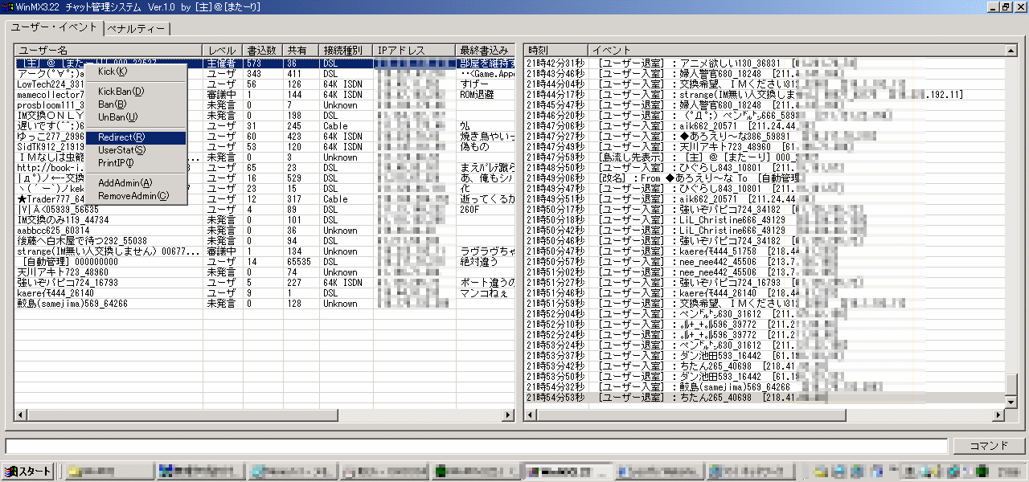
Task: Switch to the ペナルティー tab
Action: click(x=136, y=30)
